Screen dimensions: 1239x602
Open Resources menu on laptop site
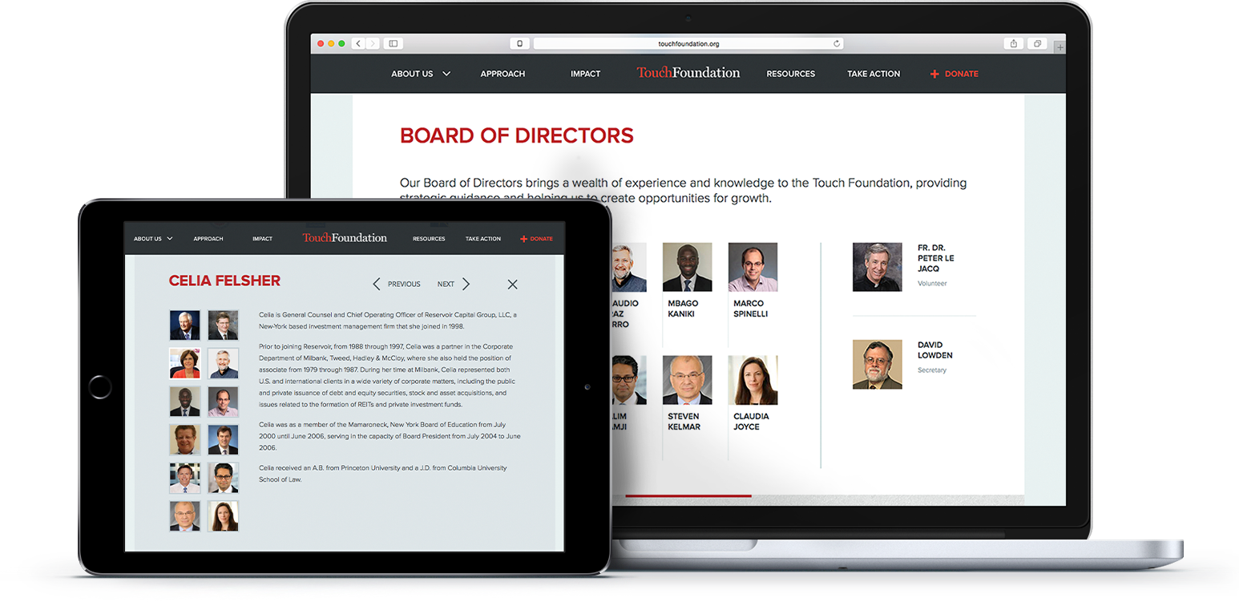pyautogui.click(x=790, y=74)
